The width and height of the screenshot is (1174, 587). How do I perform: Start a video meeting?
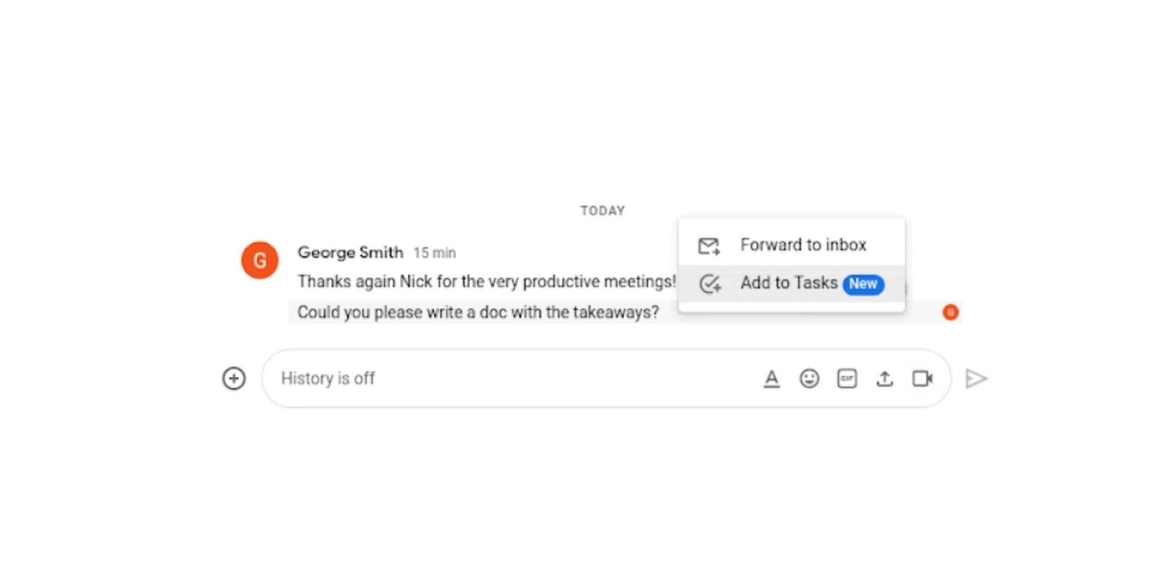click(923, 378)
